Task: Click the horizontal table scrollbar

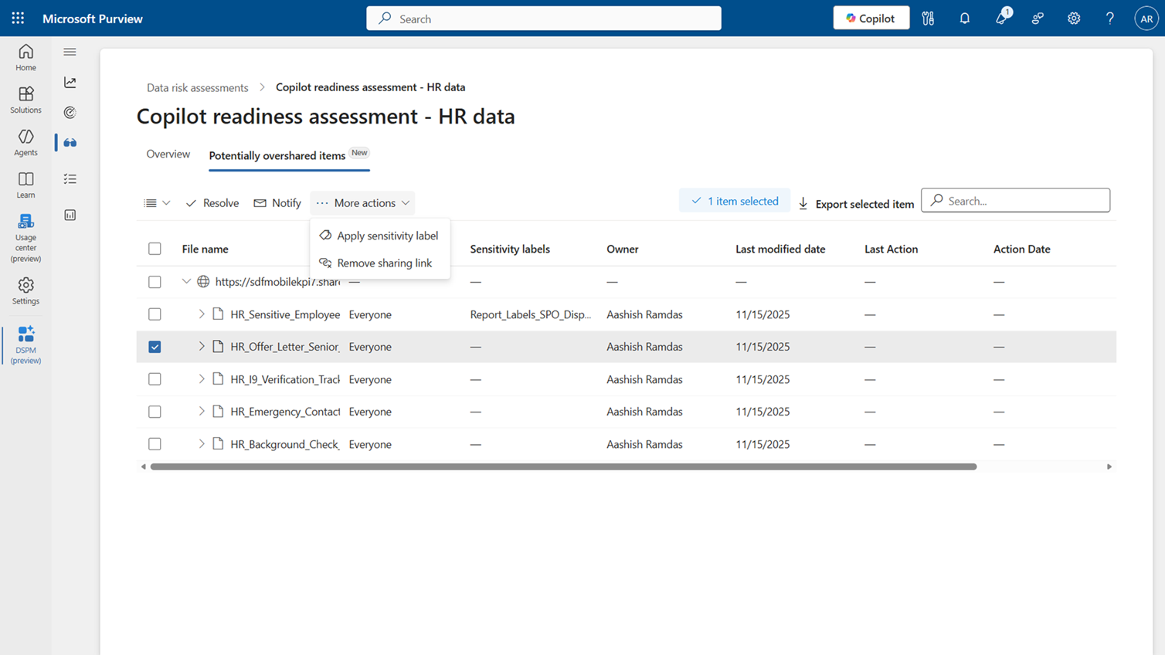Action: [563, 467]
